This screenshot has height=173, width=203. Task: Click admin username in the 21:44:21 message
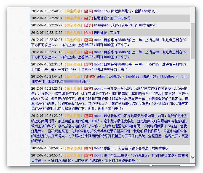coord(101,76)
